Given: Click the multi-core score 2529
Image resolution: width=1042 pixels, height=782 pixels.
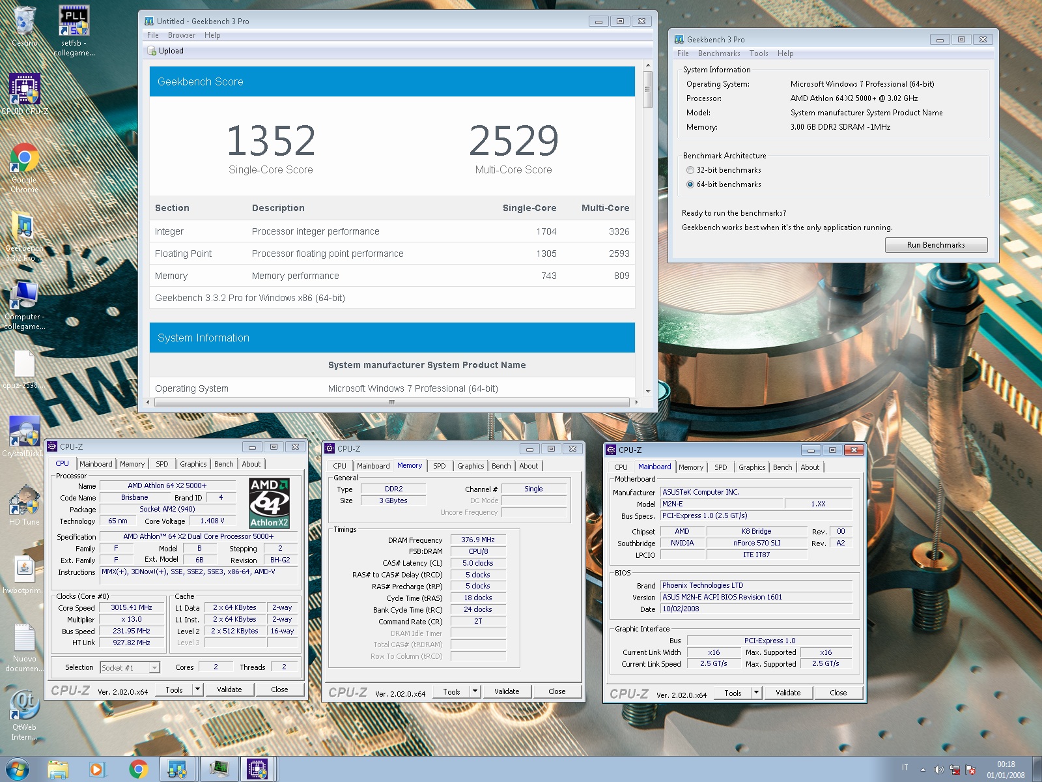Looking at the screenshot, I should (x=514, y=141).
